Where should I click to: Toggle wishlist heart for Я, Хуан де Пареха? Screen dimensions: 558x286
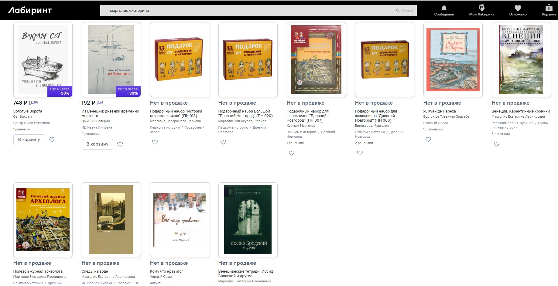click(x=428, y=140)
